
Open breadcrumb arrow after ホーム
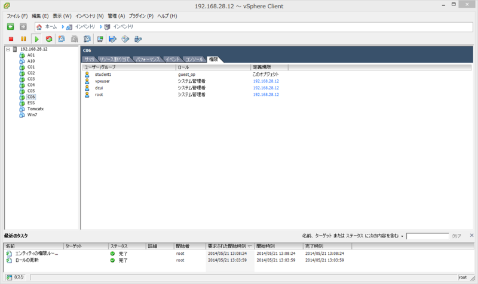coord(63,27)
